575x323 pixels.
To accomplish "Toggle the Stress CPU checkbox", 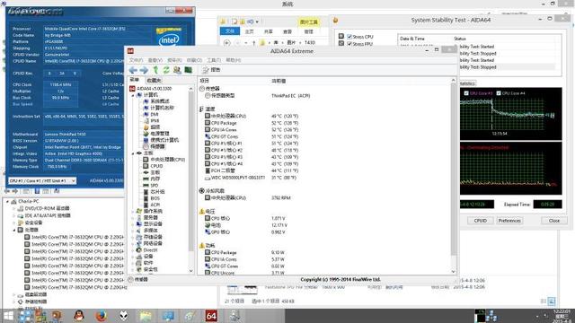I will click(x=349, y=37).
